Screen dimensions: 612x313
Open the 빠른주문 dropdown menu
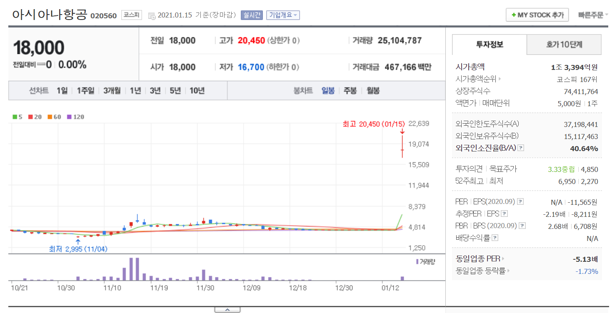tap(592, 15)
